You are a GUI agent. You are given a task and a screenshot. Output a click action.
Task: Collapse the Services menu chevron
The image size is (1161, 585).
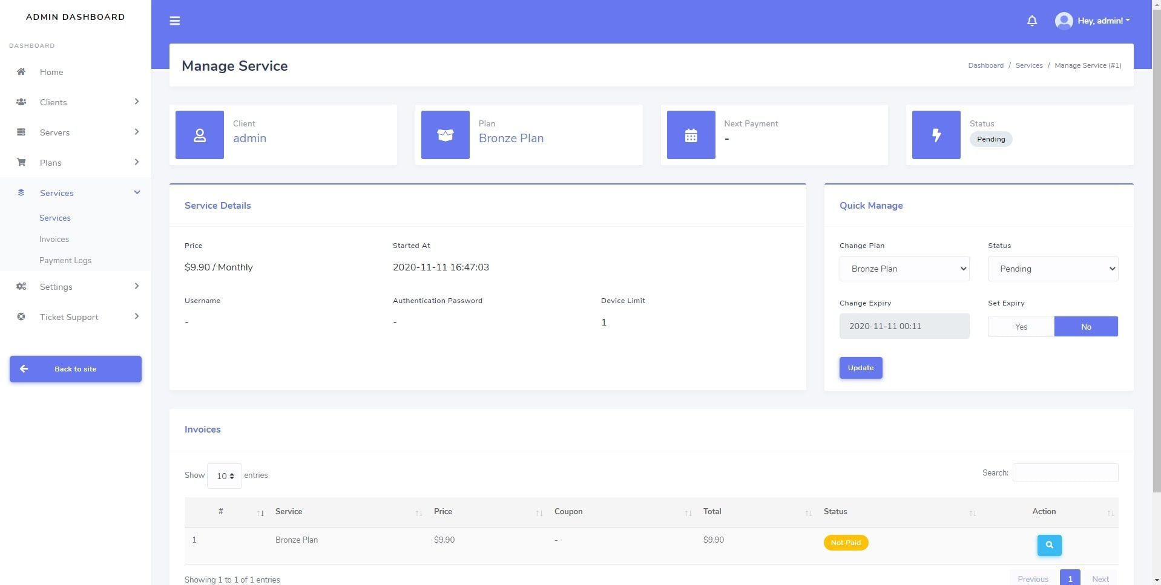point(137,192)
